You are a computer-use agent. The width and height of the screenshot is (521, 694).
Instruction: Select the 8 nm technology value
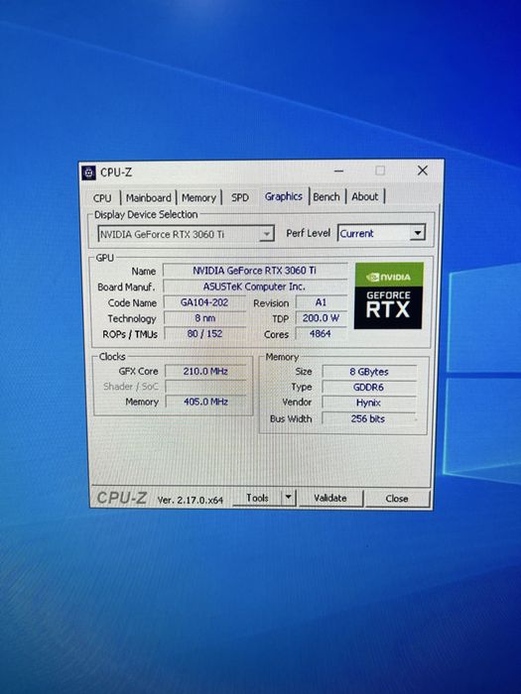pos(204,318)
